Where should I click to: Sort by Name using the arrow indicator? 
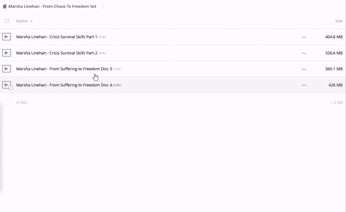[31, 21]
